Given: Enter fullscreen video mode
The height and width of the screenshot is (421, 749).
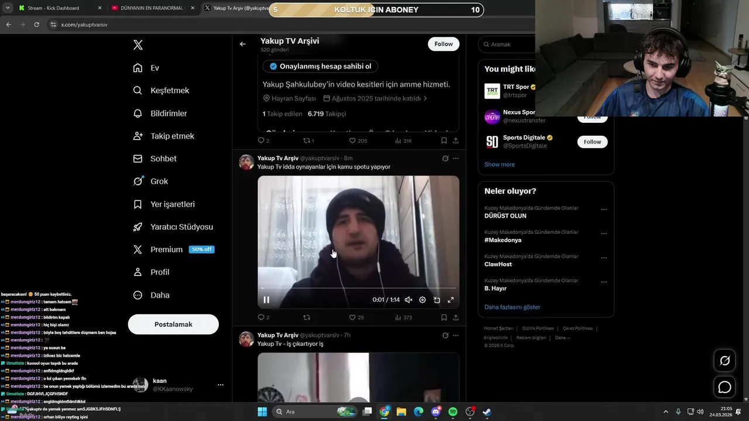Looking at the screenshot, I should 451,300.
